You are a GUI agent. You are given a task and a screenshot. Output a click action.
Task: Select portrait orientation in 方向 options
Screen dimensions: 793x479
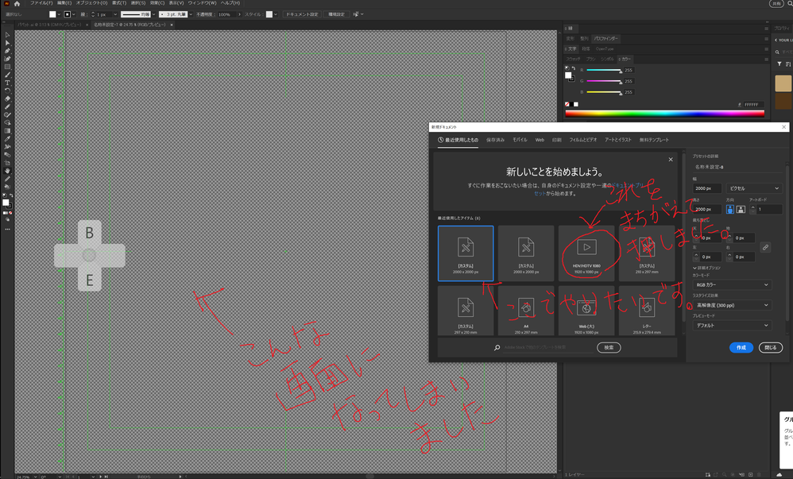(730, 208)
